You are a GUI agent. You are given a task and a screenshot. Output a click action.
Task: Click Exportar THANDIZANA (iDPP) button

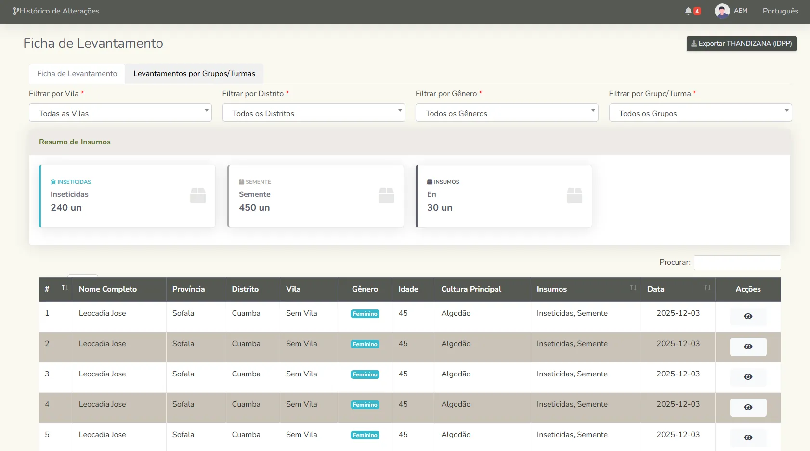(x=741, y=43)
